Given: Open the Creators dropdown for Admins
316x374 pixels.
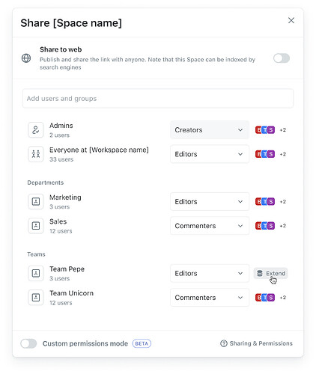Looking at the screenshot, I should pos(210,130).
